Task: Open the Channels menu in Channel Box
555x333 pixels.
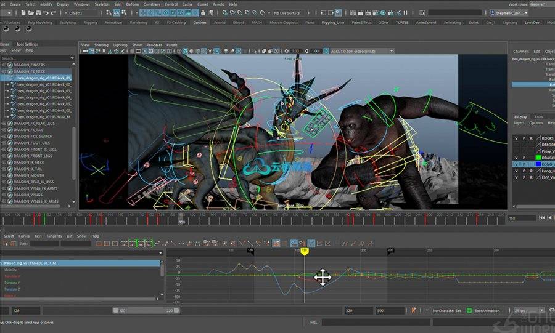Action: point(520,52)
